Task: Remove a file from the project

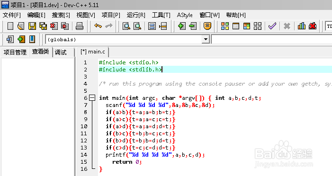Action: (x=193, y=26)
